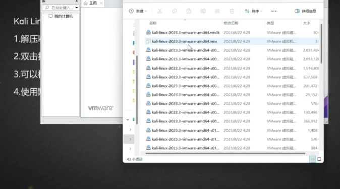Click disk icon of file sized 1,916,80x

coord(148,68)
